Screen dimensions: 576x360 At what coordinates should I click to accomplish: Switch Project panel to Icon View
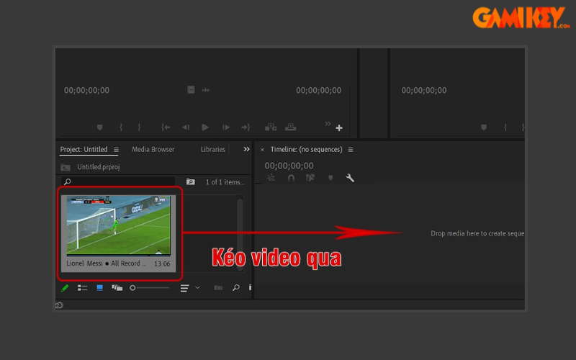(x=99, y=288)
